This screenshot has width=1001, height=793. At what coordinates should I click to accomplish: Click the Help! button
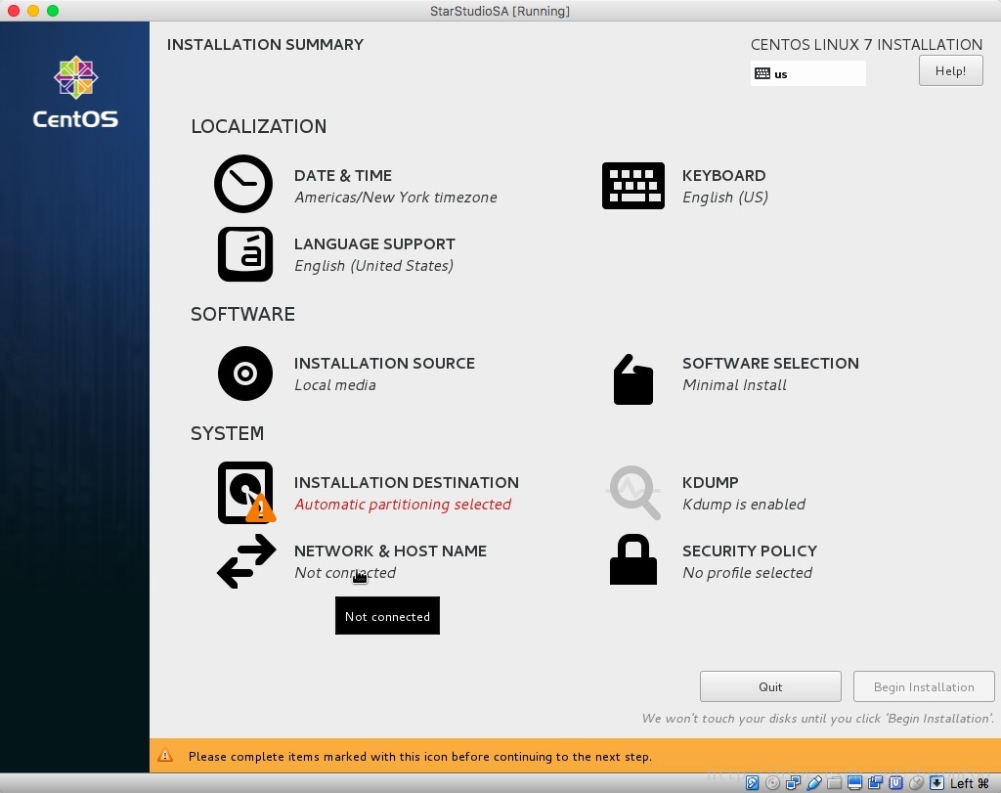tap(950, 70)
